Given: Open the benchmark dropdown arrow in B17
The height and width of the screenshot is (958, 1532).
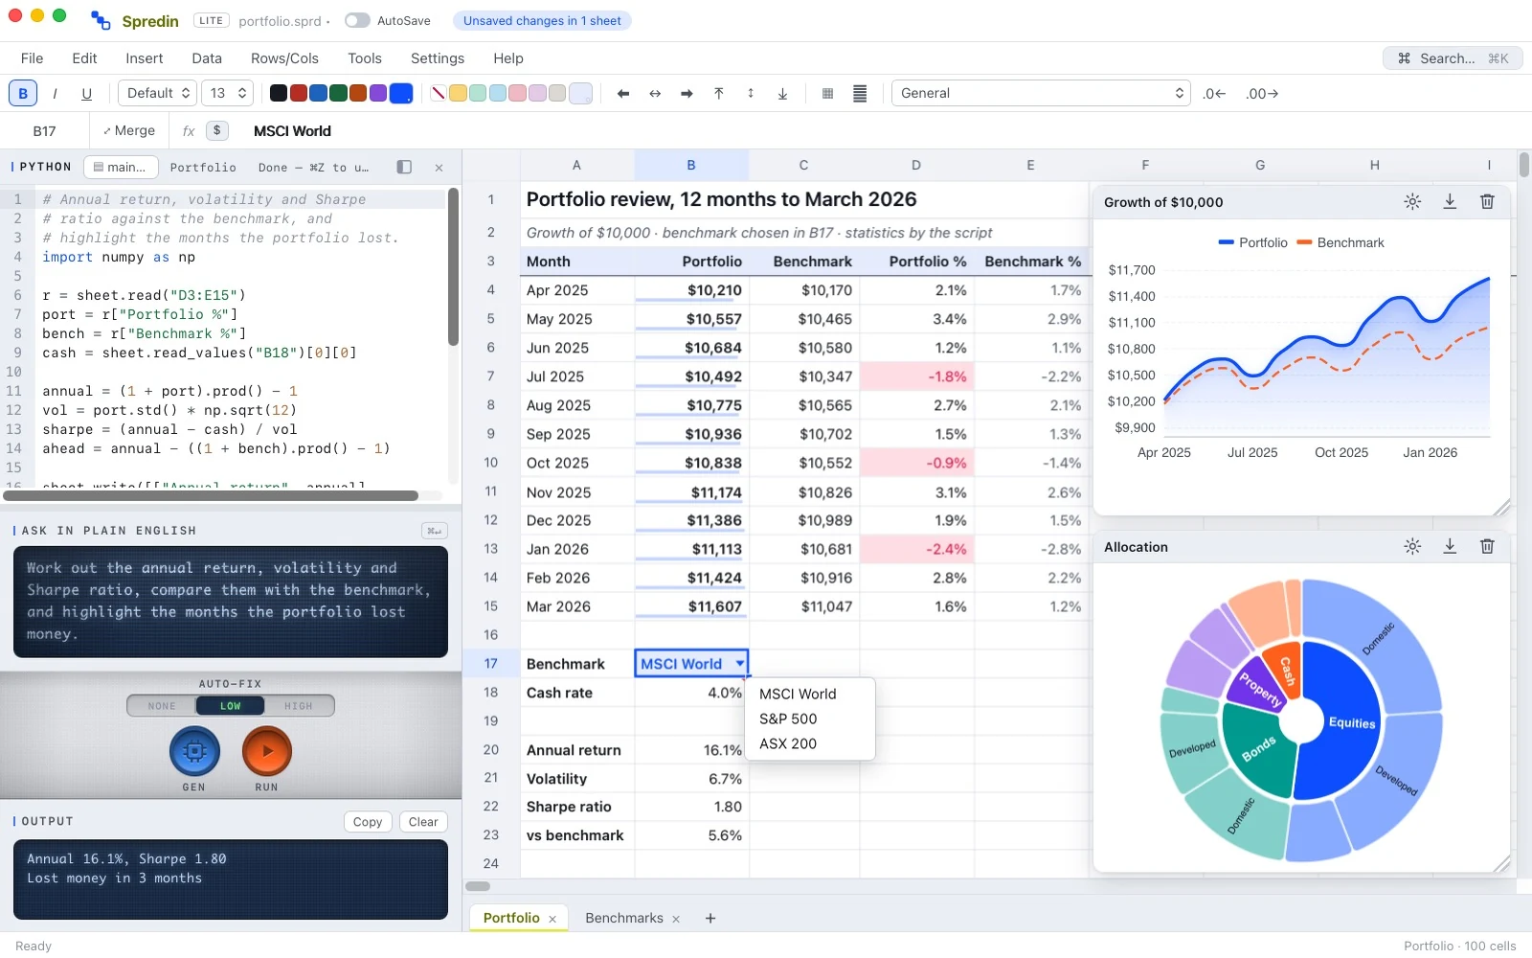Looking at the screenshot, I should tap(739, 664).
